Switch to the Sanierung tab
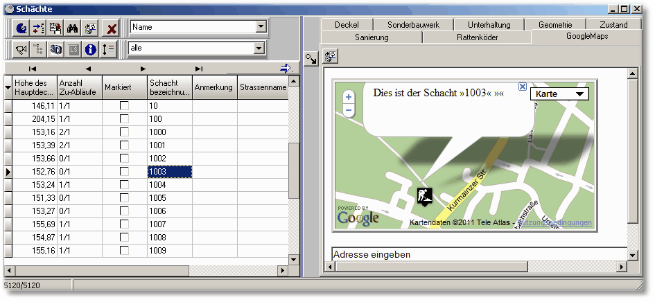This screenshot has height=302, width=655. click(372, 37)
